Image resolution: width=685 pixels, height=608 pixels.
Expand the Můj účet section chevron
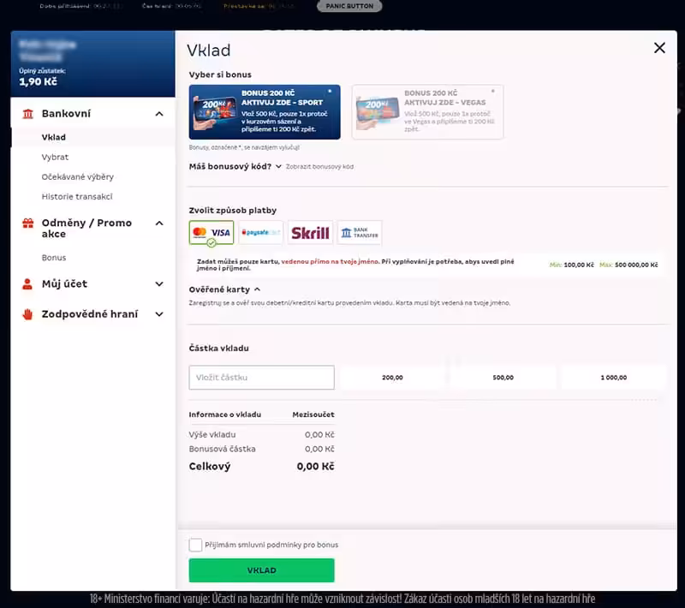click(x=159, y=284)
